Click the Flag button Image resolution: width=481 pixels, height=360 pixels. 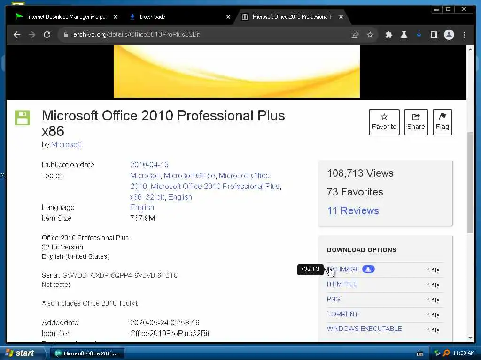pos(442,122)
